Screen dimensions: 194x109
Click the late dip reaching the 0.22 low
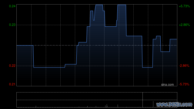click(x=148, y=67)
